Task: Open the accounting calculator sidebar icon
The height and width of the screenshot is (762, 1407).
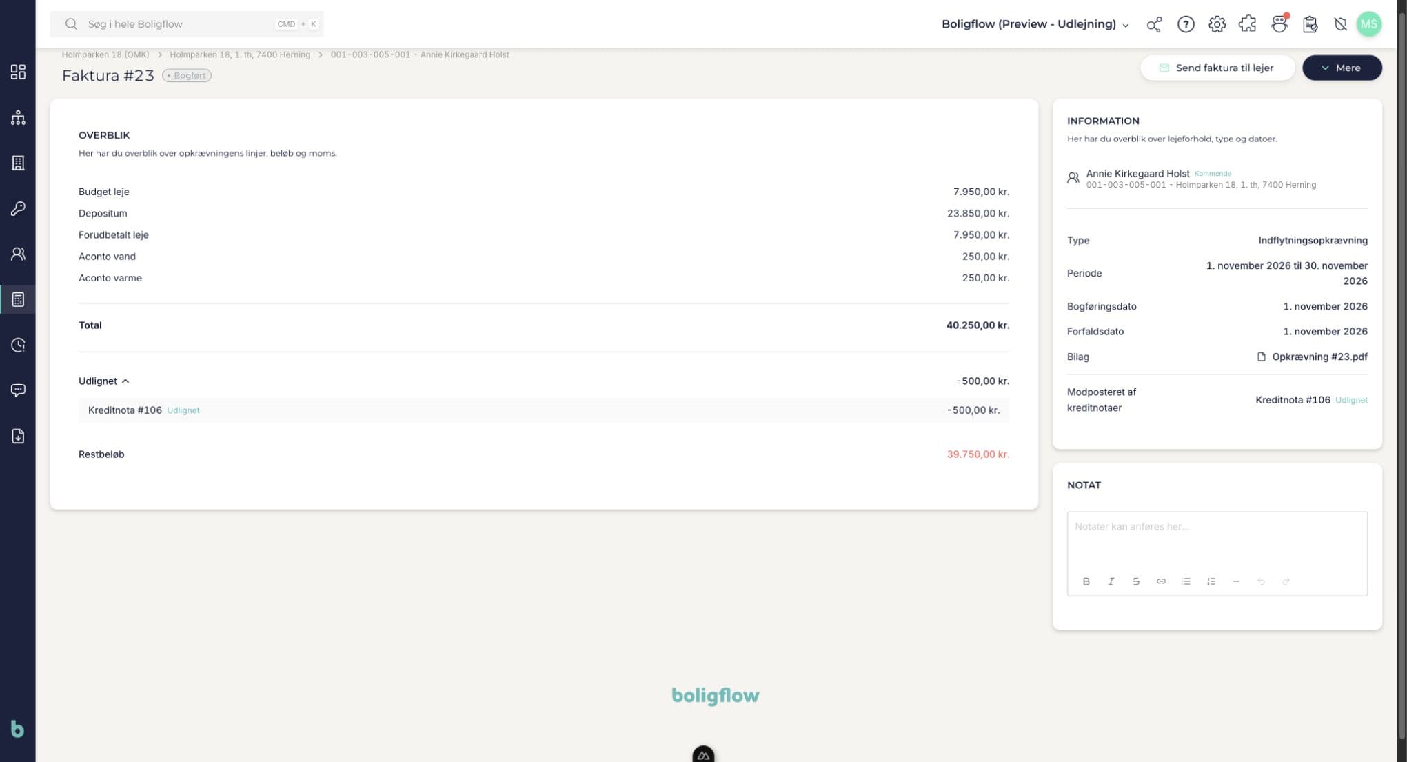Action: coord(18,299)
